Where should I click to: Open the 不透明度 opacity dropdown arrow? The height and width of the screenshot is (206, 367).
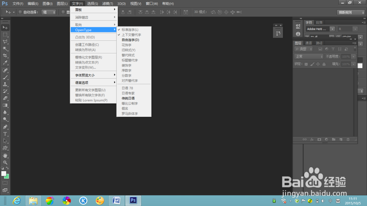(x=353, y=56)
